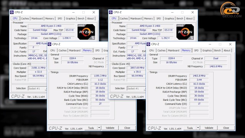Viewport: 245px width, 138px height.
Task: Open About tab in 3897 MHz CPU window
Action: (x=189, y=18)
